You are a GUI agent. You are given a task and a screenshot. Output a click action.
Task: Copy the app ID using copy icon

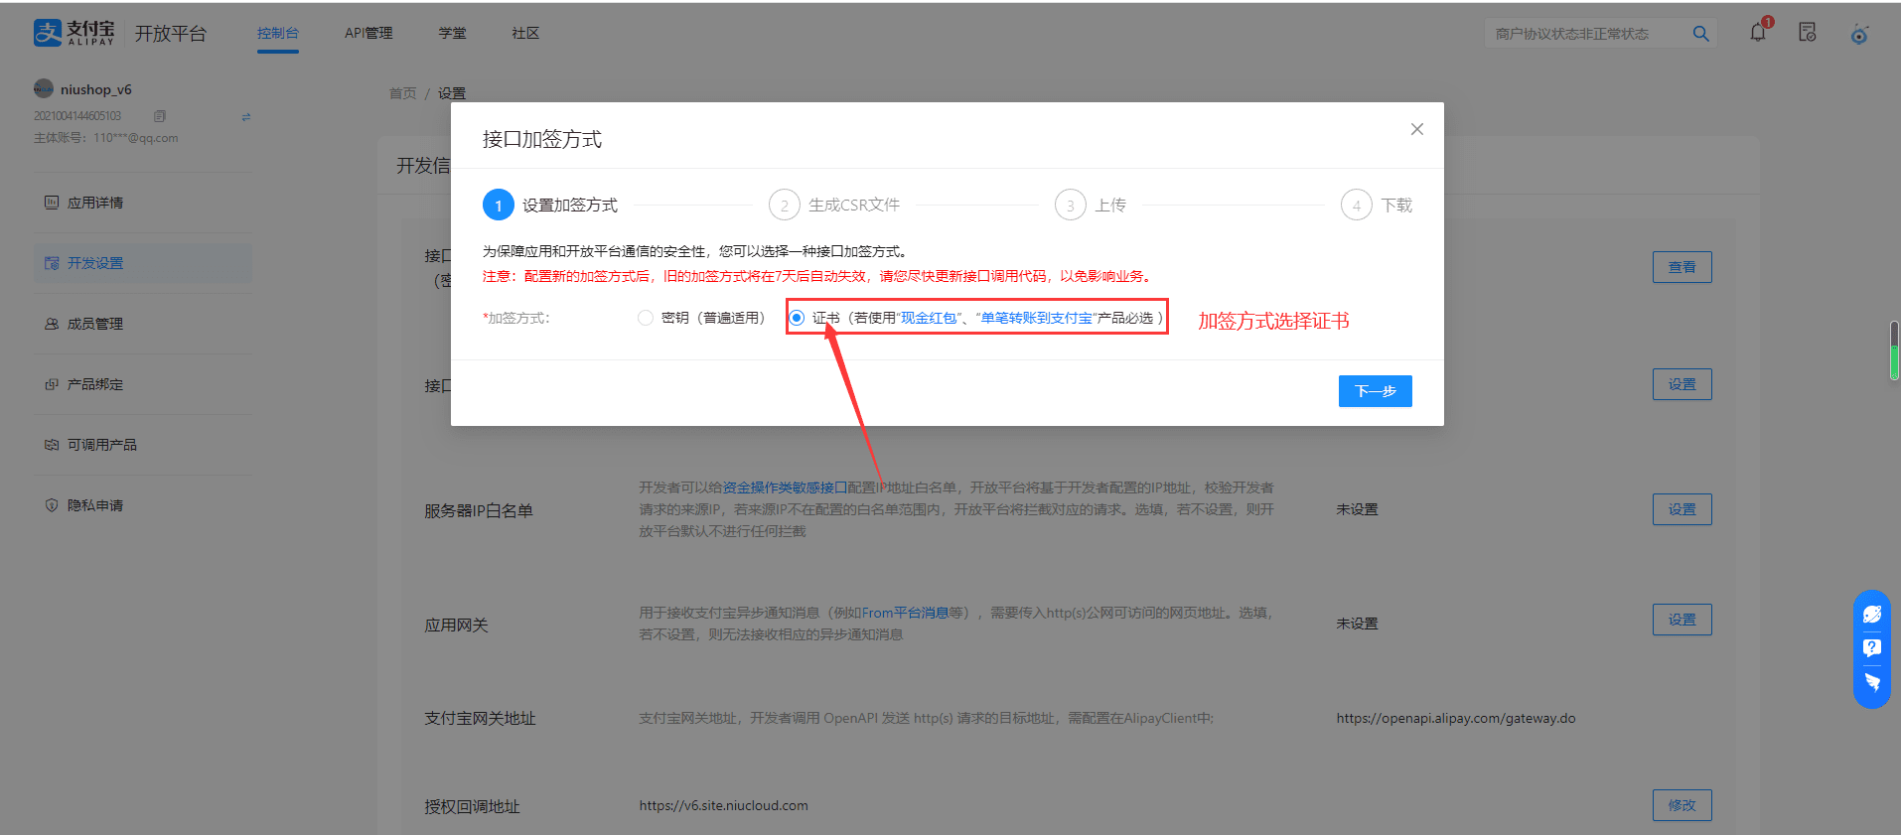click(x=160, y=116)
